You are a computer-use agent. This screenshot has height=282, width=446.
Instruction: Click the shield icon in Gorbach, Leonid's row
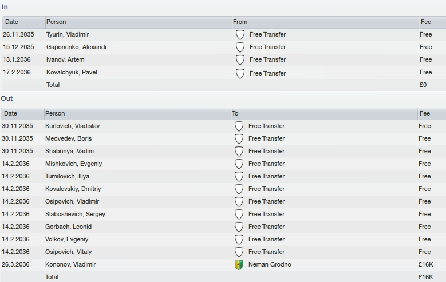click(x=239, y=227)
